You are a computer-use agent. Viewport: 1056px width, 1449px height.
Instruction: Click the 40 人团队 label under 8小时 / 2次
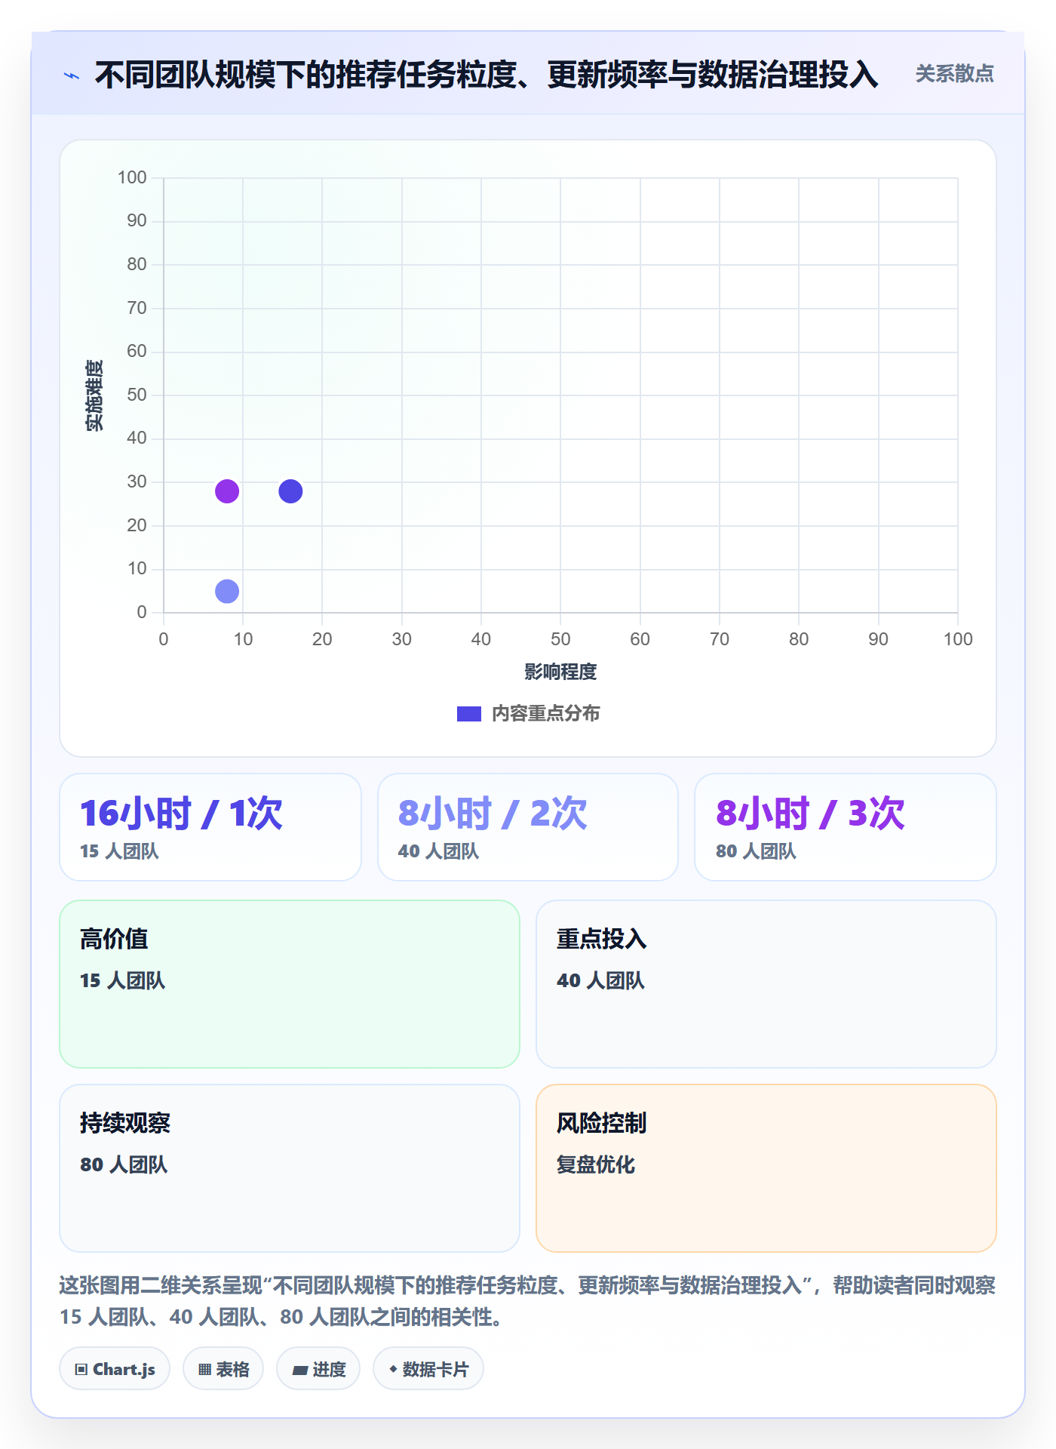438,851
